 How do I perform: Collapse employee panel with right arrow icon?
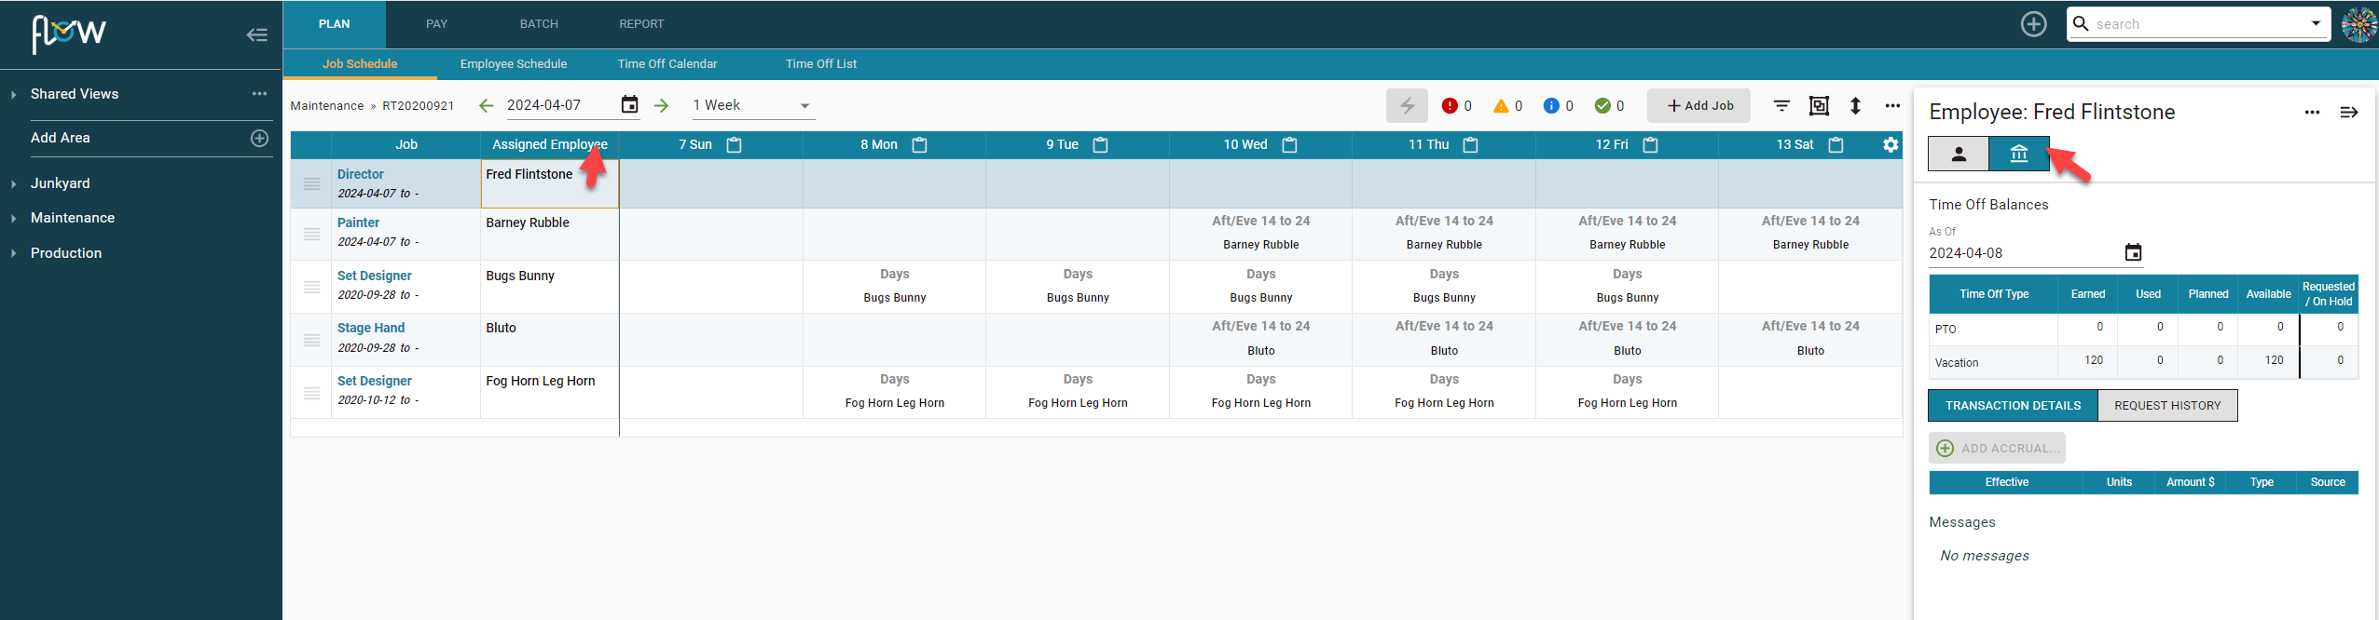tap(2349, 113)
